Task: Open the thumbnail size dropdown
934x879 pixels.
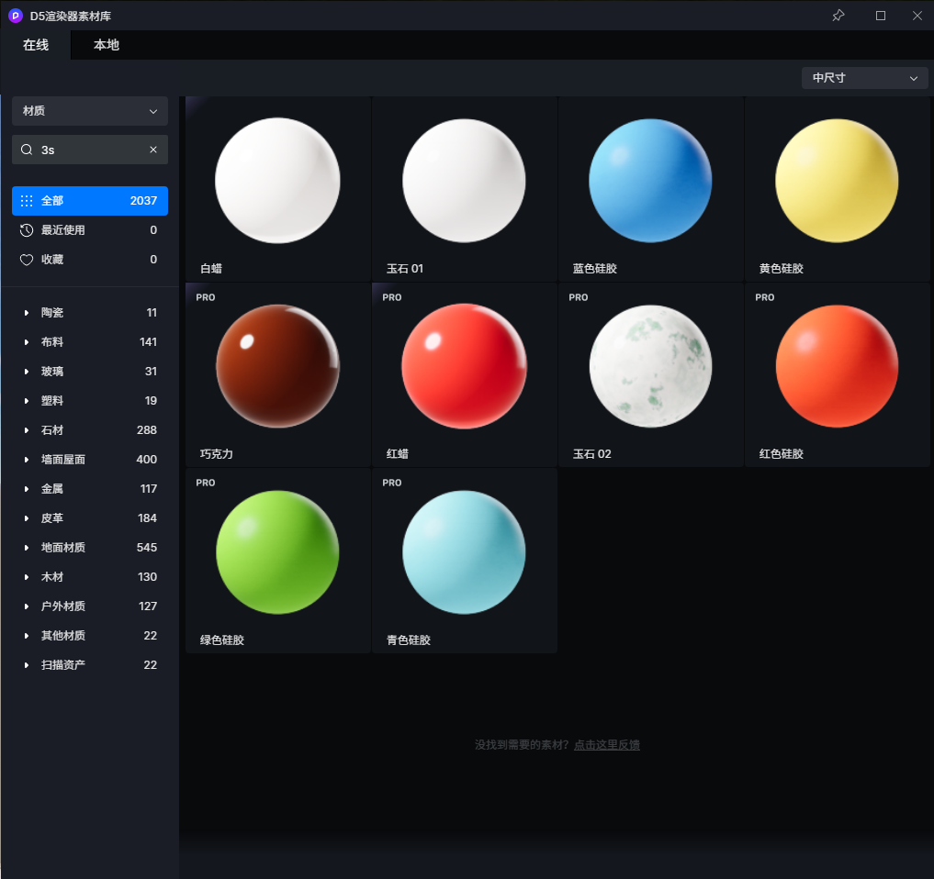Action: click(x=864, y=78)
